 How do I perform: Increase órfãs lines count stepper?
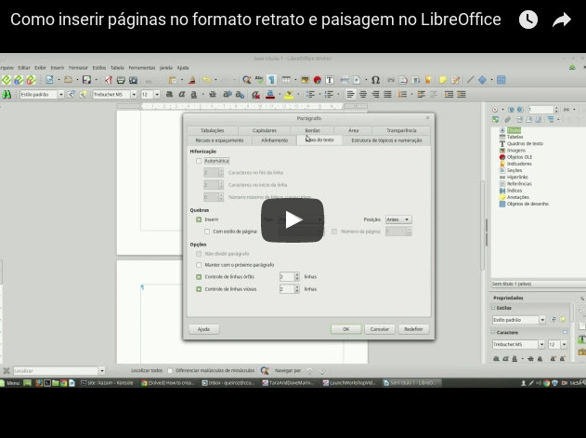pos(297,274)
